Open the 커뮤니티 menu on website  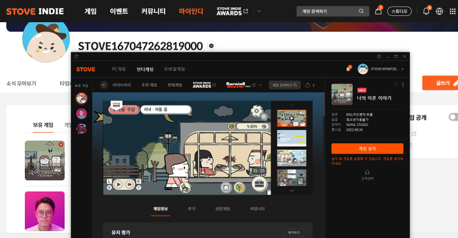[153, 11]
